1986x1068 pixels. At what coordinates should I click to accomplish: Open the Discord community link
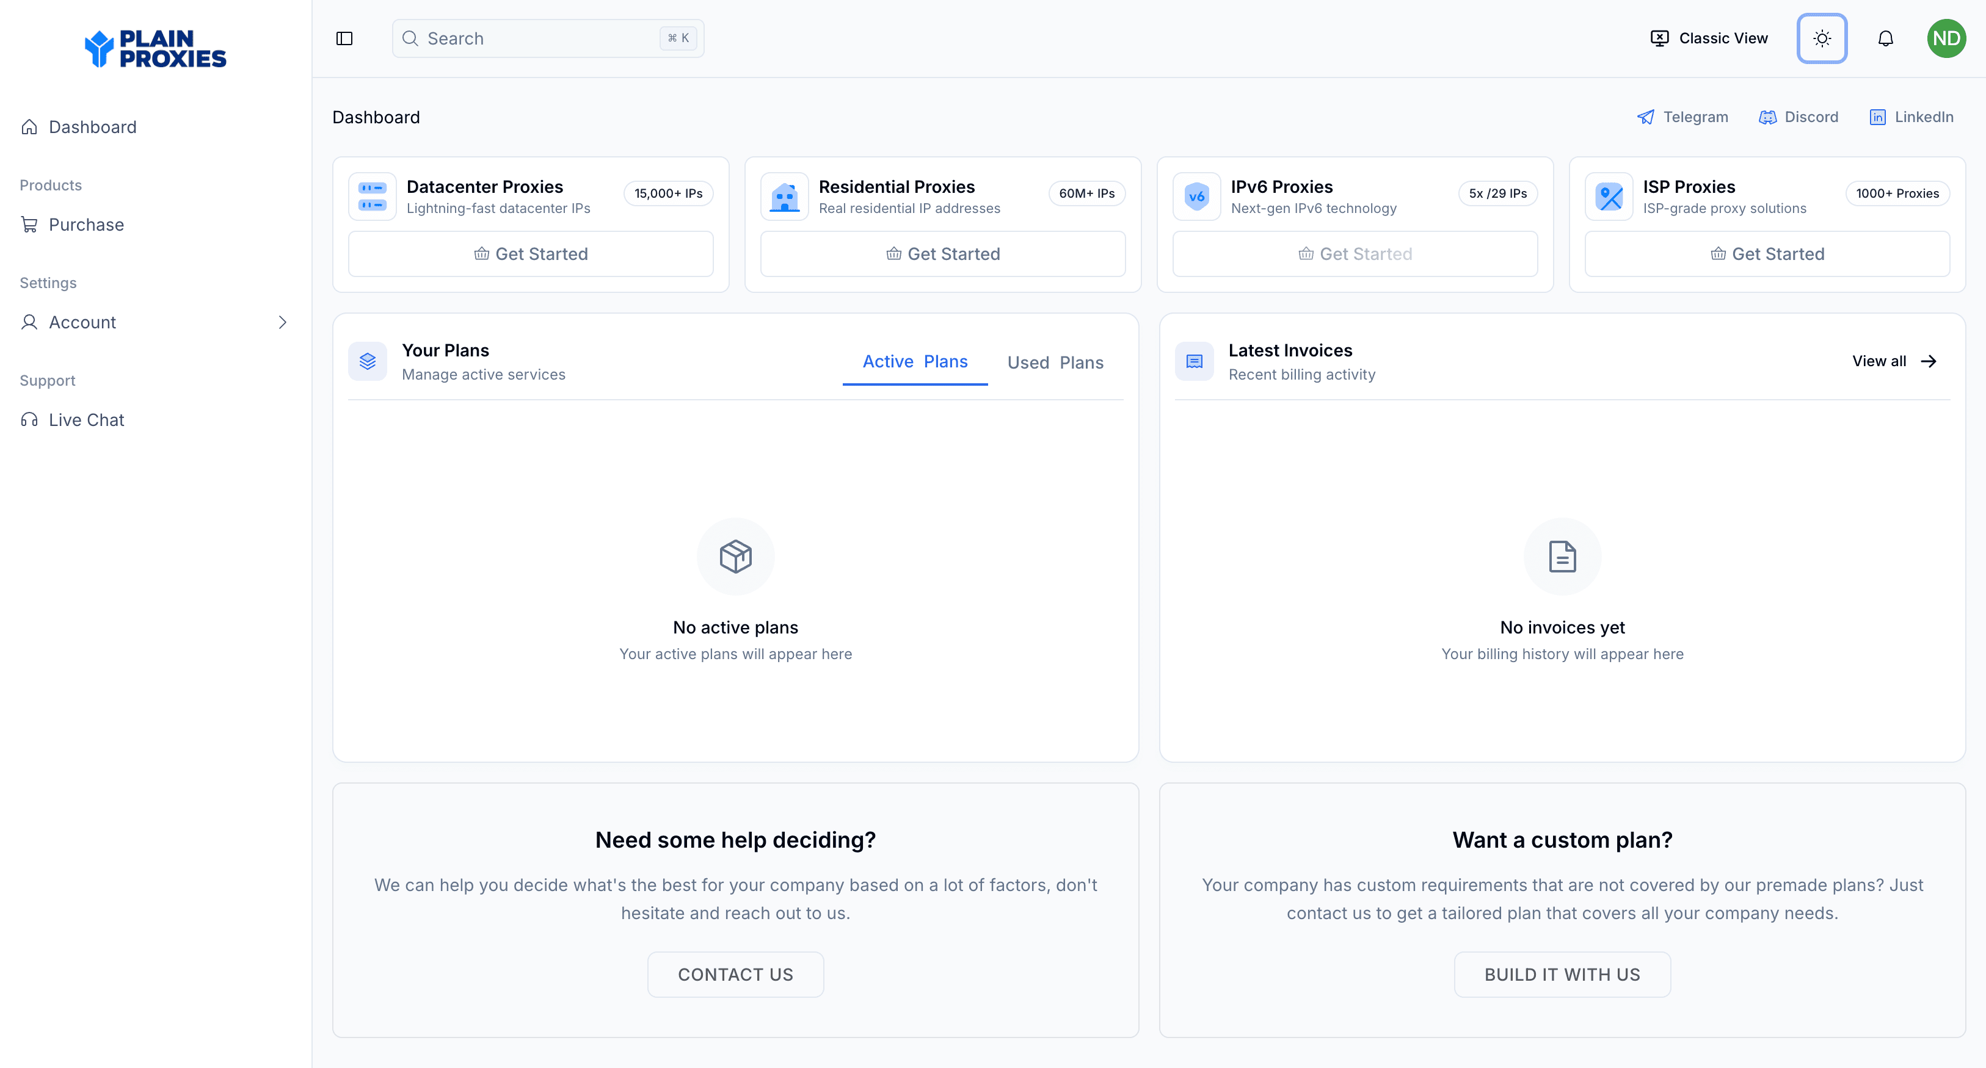(x=1767, y=117)
